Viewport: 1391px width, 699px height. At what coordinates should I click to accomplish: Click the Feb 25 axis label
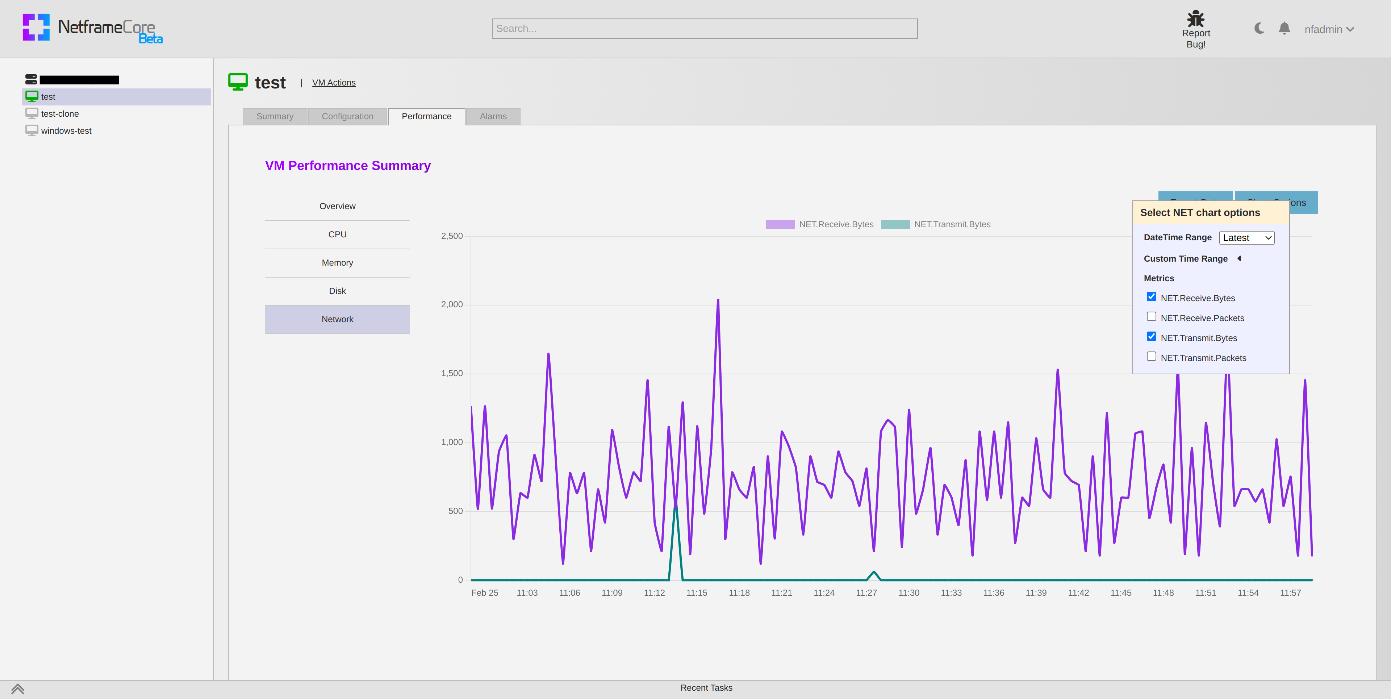coord(484,592)
